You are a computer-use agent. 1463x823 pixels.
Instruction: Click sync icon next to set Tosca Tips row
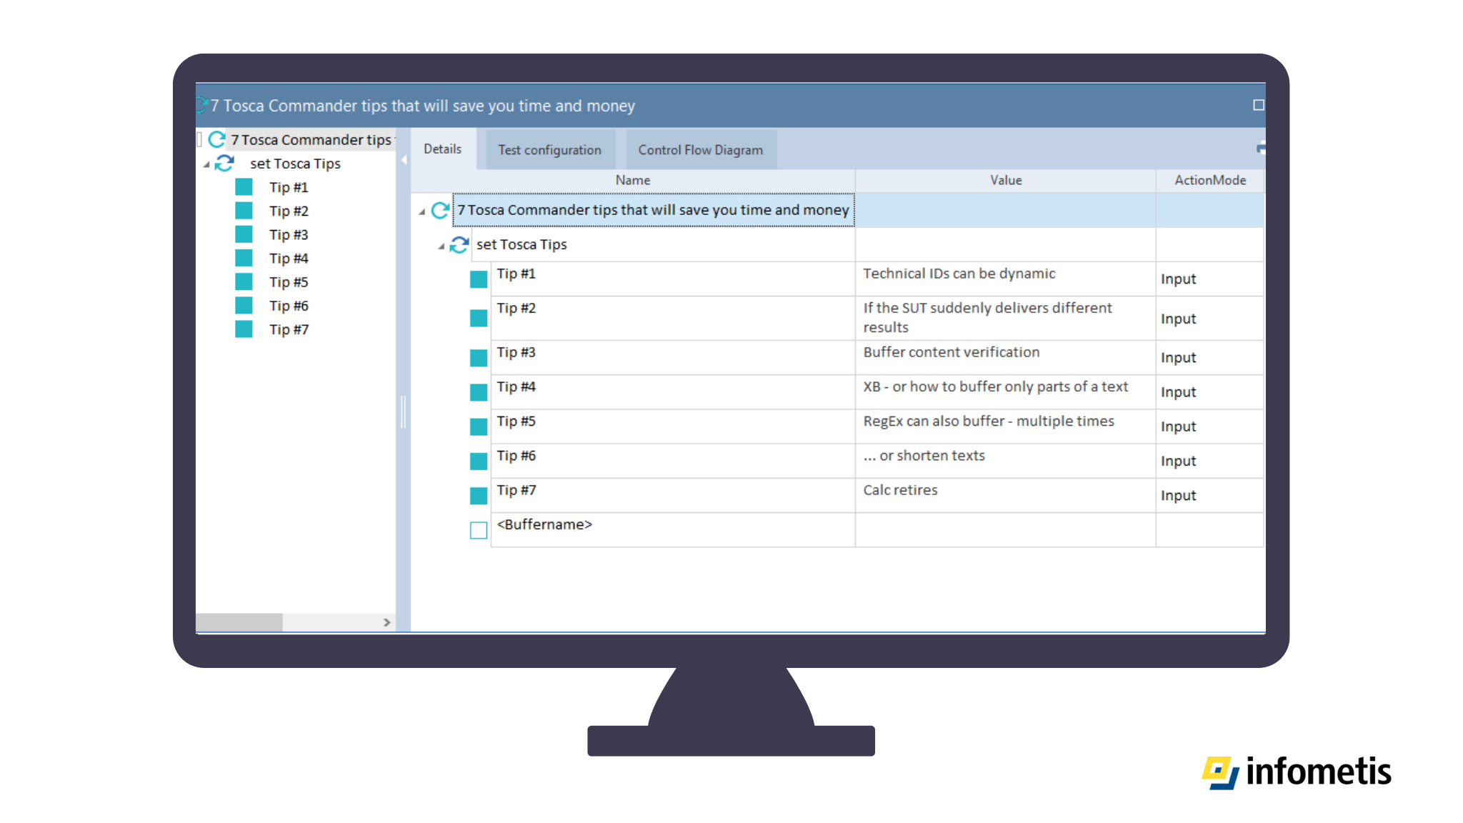tap(459, 245)
